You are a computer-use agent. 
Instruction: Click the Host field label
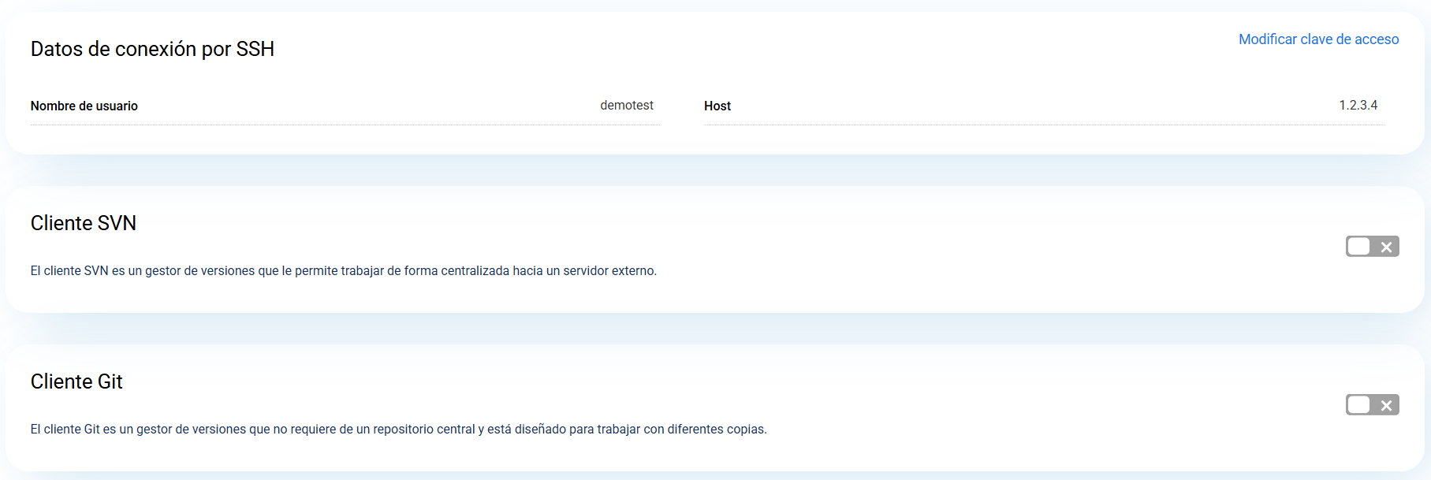pos(717,106)
